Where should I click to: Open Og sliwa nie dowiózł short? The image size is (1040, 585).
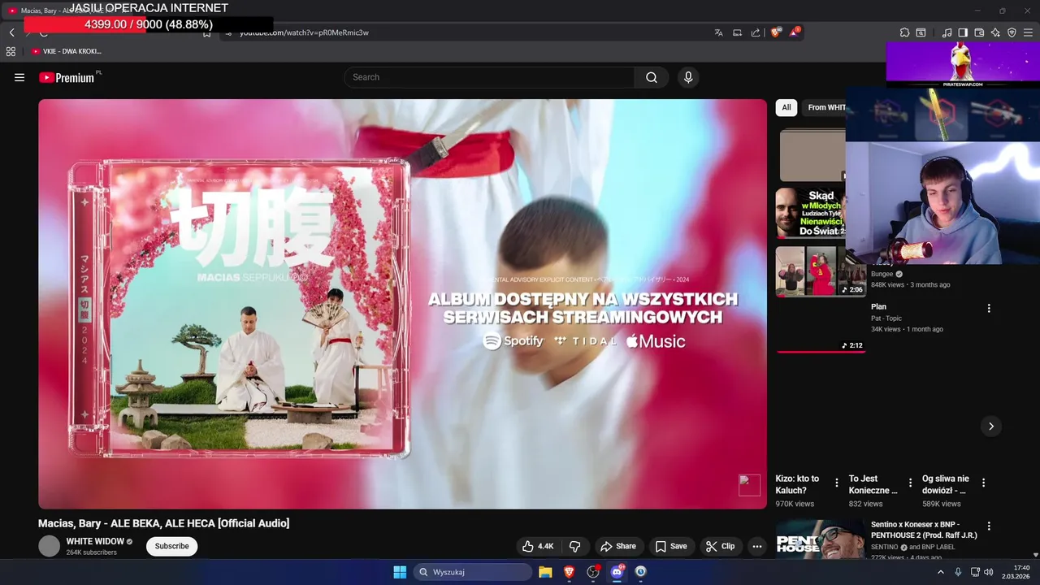coord(946,484)
